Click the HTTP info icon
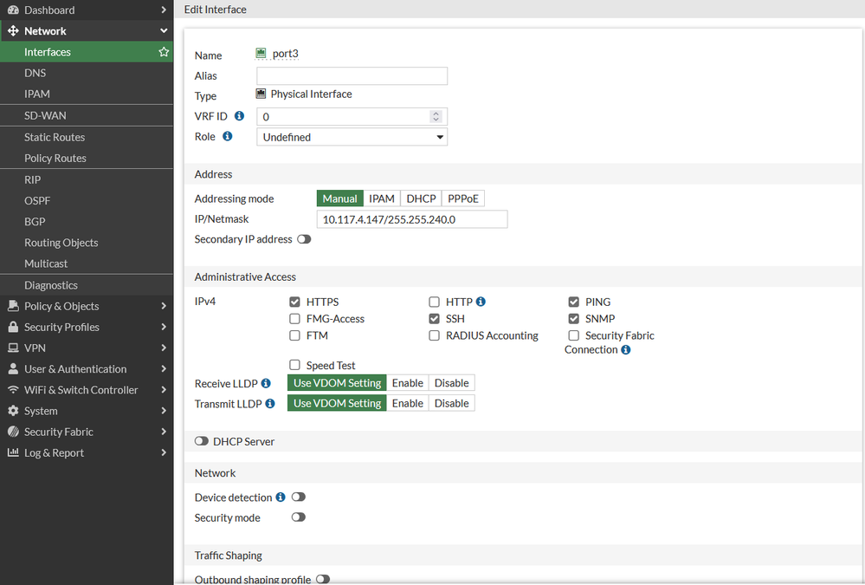 pos(481,302)
